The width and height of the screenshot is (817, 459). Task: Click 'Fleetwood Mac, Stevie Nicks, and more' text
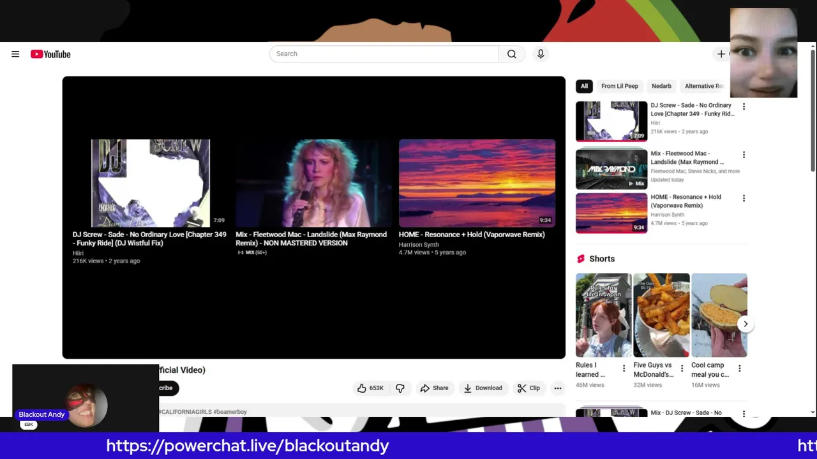point(695,171)
